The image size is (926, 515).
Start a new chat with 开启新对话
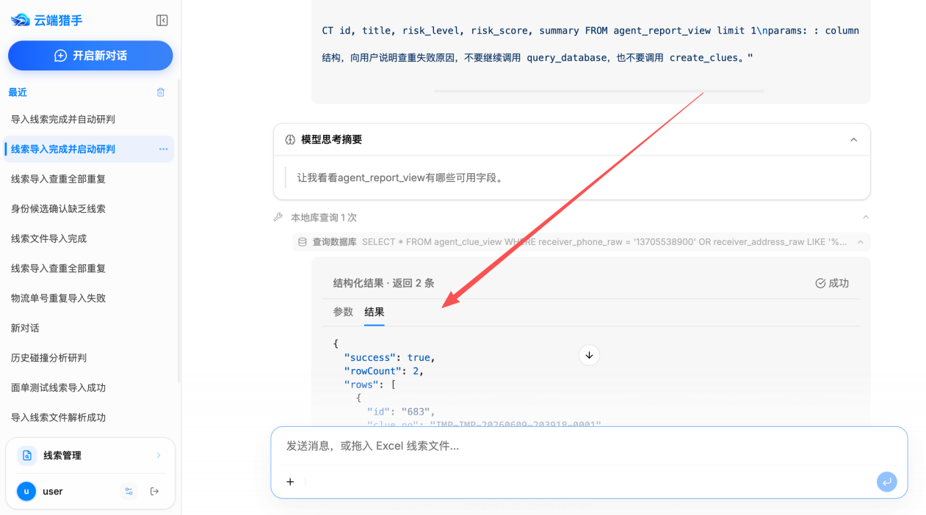point(90,56)
